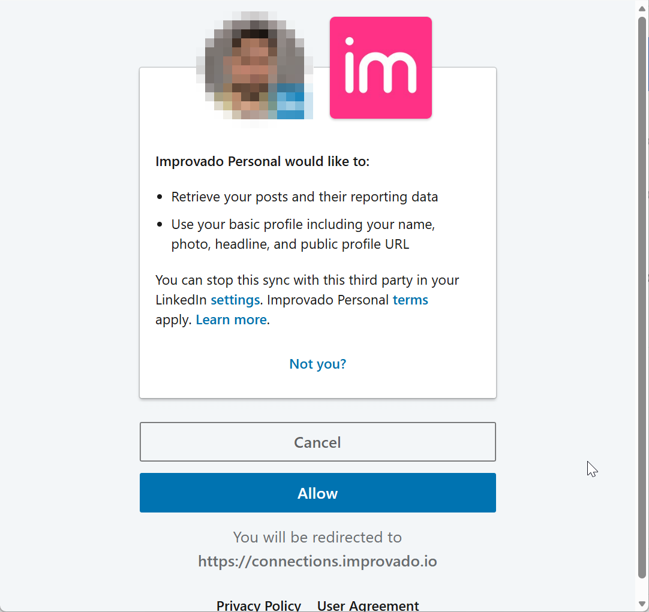Viewport: 649px width, 612px height.
Task: Click the blurred profile photo avatar
Action: pyautogui.click(x=256, y=67)
